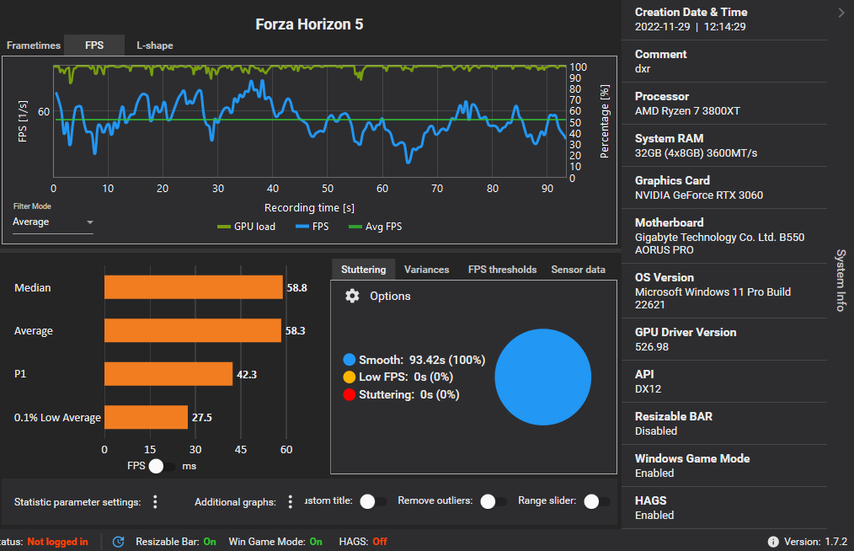This screenshot has width=854, height=551.
Task: Click the blue stuttering pie chart
Action: [x=543, y=377]
